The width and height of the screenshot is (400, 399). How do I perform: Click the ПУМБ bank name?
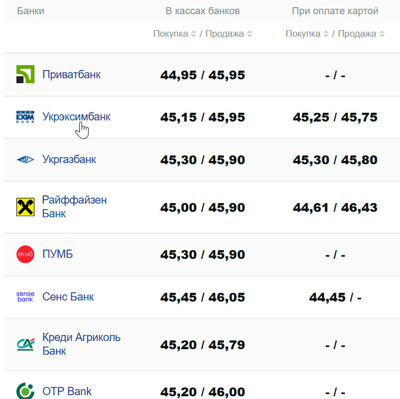point(57,255)
